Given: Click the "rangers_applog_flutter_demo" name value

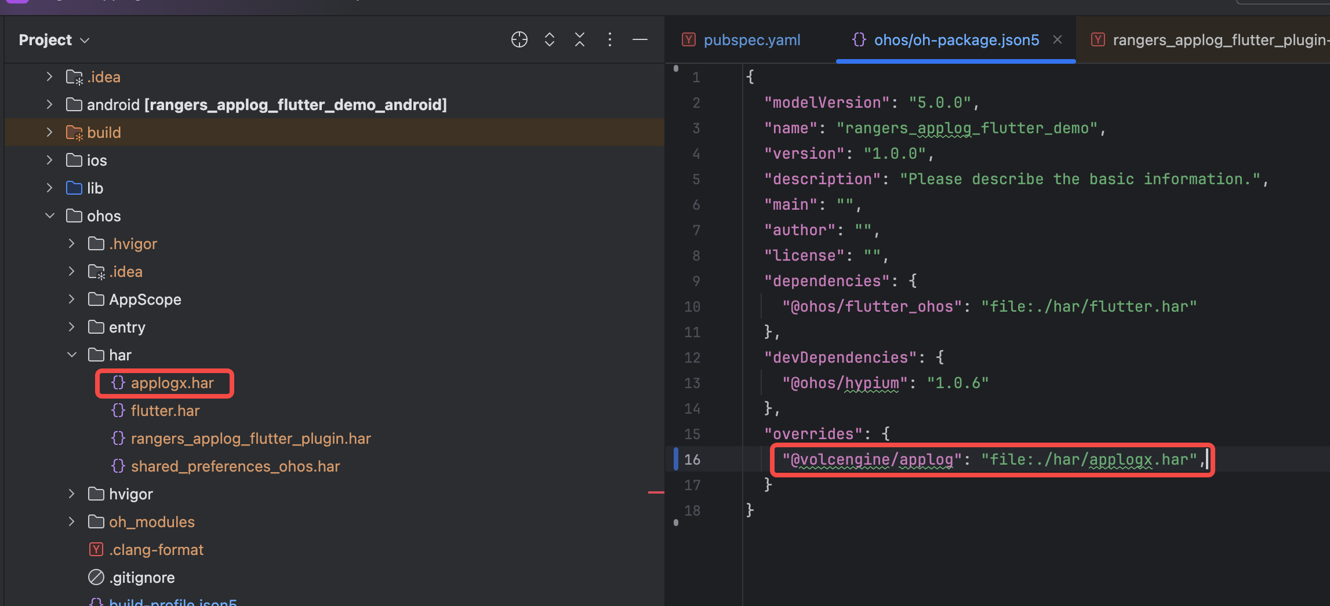Looking at the screenshot, I should [x=967, y=128].
